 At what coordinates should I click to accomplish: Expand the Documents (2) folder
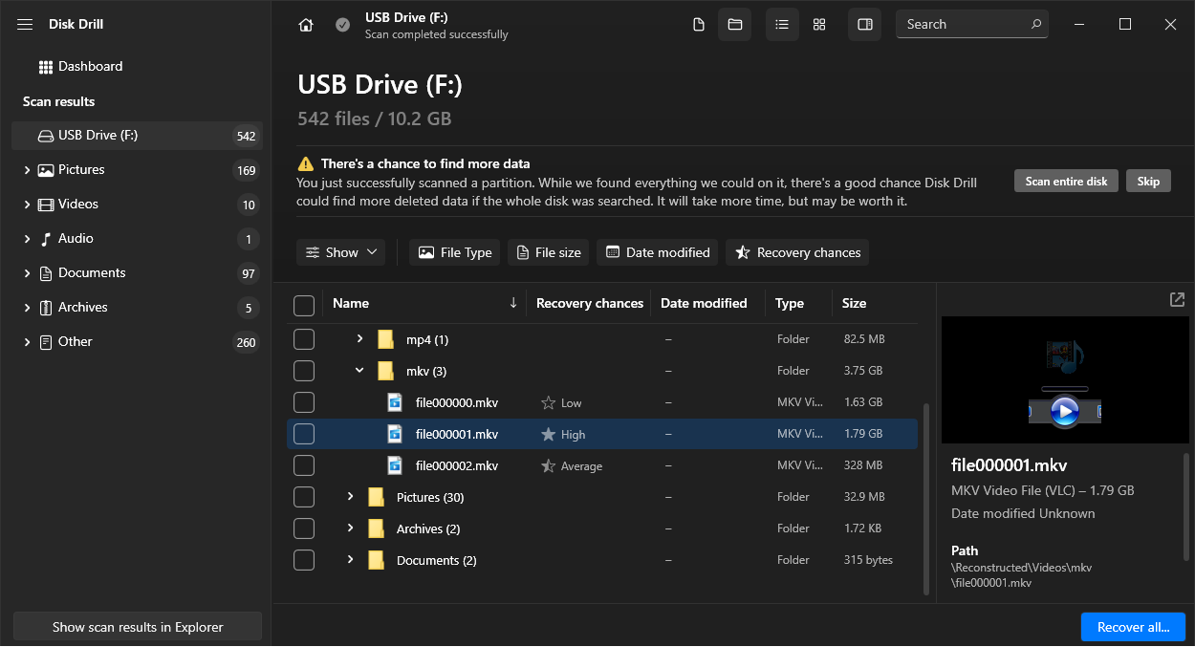[x=350, y=560]
